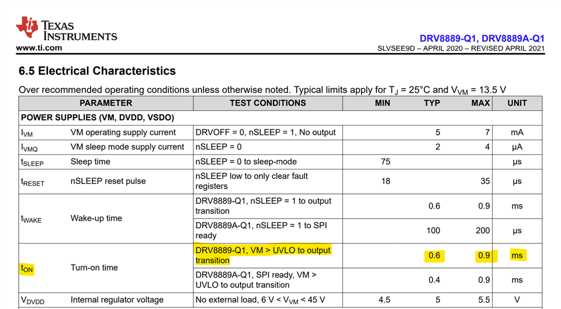Viewport: 561px width, 309px height.
Task: Select the tSLEEP parameter symbol
Action: point(32,162)
